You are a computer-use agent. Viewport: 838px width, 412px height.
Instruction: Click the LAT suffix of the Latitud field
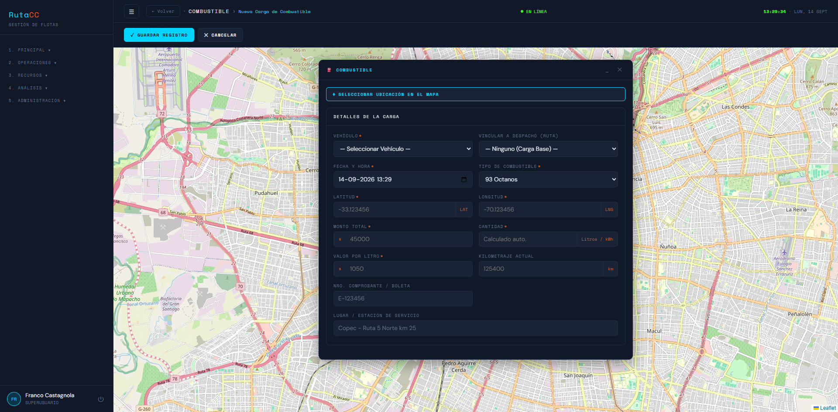pos(464,210)
